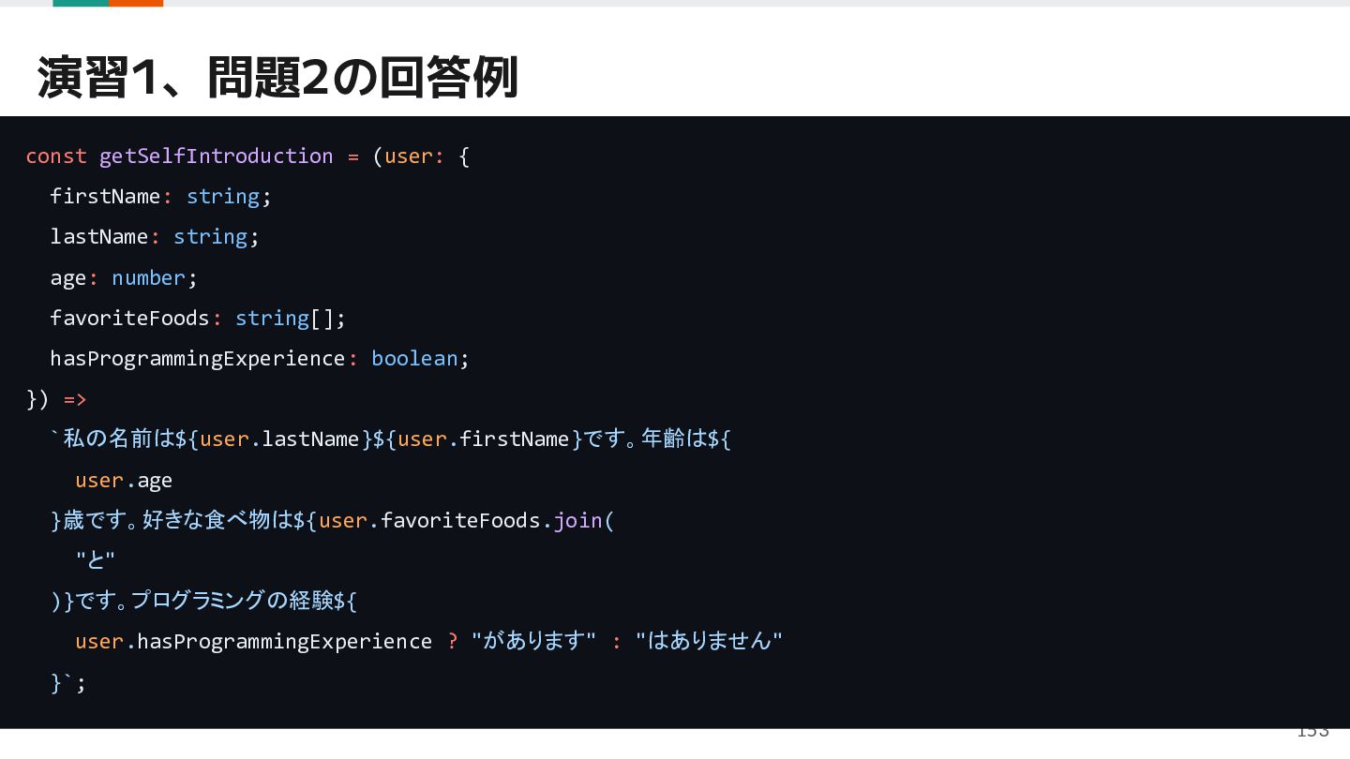The width and height of the screenshot is (1350, 759).
Task: Click the text 私の名前は in the template string
Action: click(x=119, y=439)
